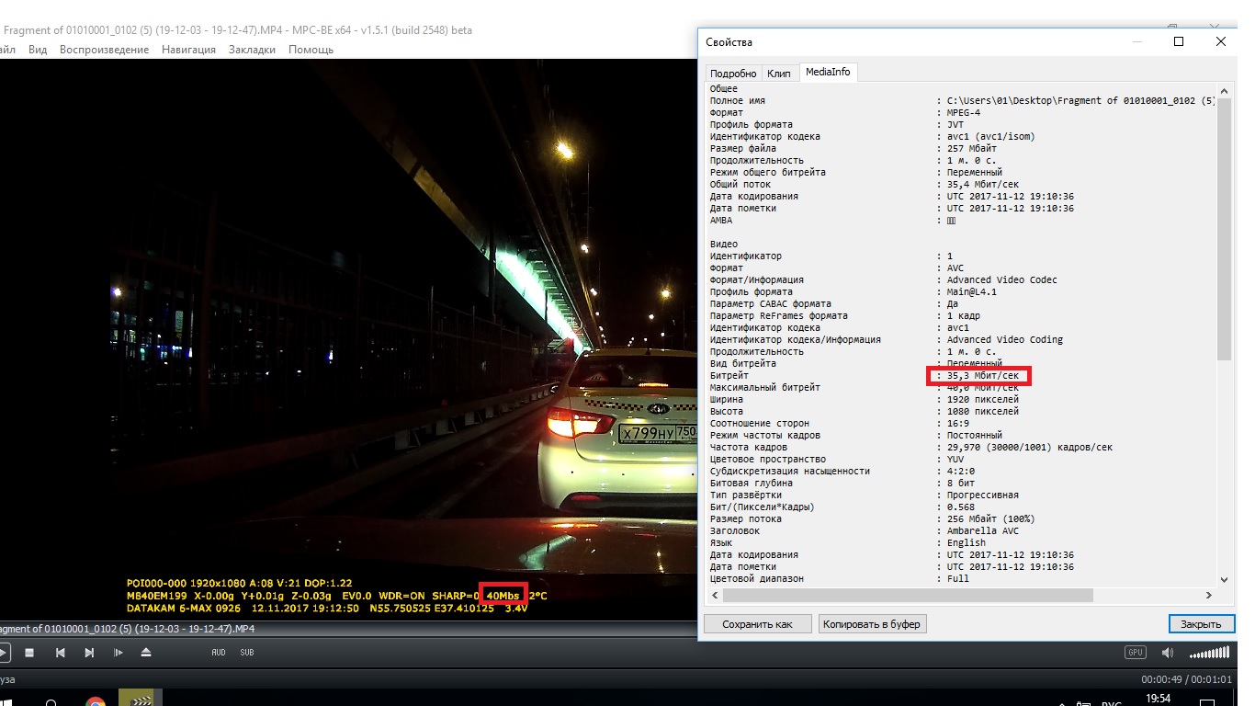Mute audio using the speaker icon
Viewport: 1255px width, 706px height.
pos(1167,653)
